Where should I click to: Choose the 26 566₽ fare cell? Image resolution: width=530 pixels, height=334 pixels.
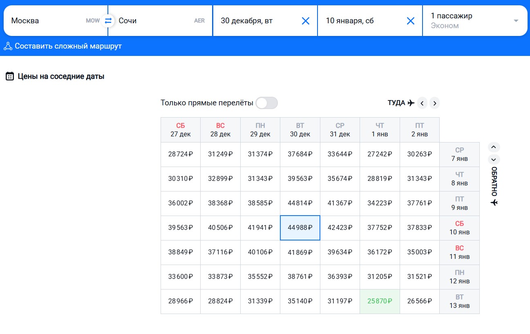[x=419, y=301]
